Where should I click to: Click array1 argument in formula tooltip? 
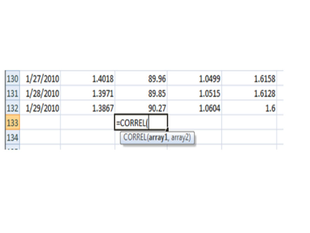(158, 137)
